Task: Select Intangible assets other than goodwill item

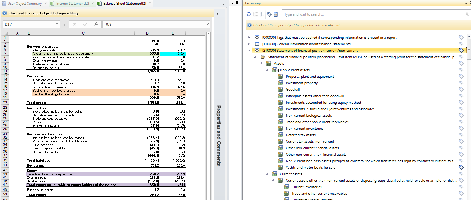Action: (315, 96)
